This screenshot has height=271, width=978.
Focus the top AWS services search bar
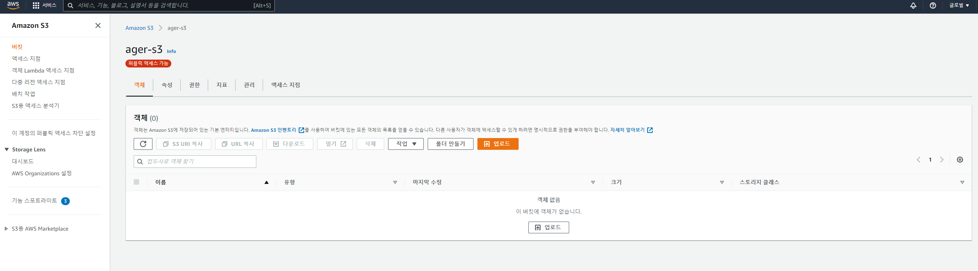169,5
